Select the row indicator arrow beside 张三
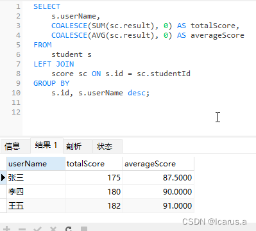Viewport: 256px width, 231px height. [3, 177]
